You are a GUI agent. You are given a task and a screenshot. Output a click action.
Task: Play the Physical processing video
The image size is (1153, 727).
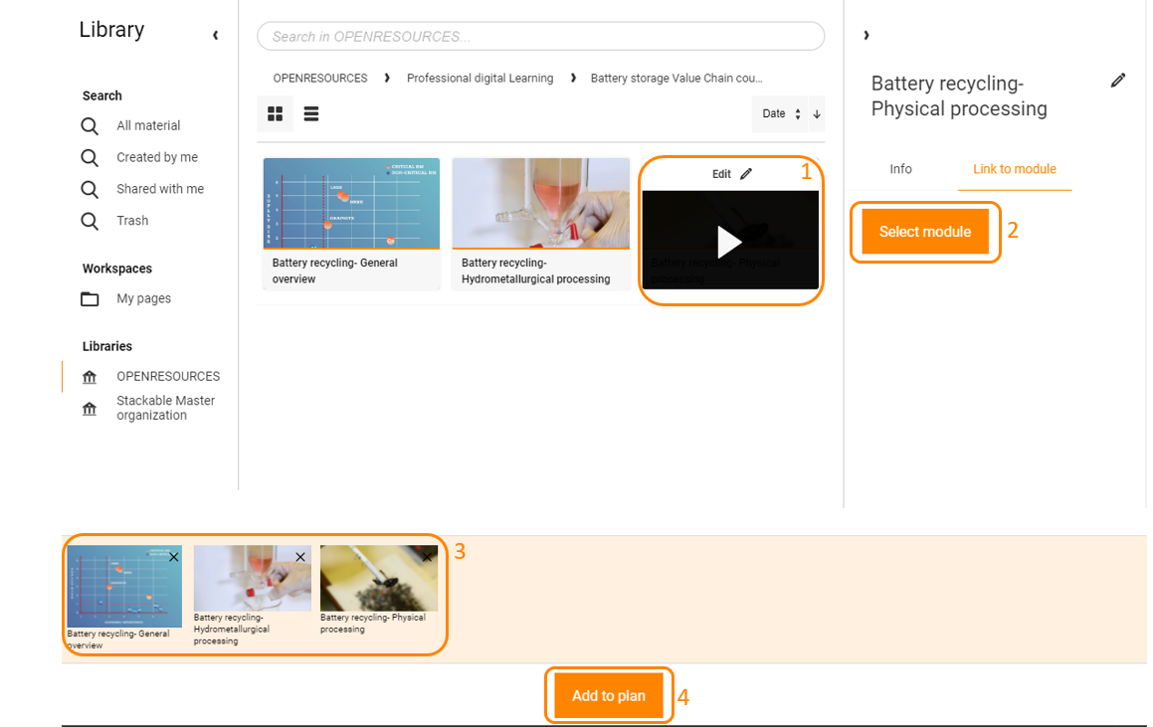729,242
